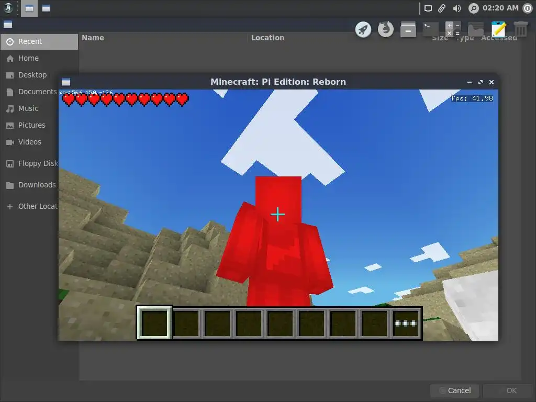Select the fifth hotbar slot
This screenshot has width=536, height=402.
(x=281, y=323)
